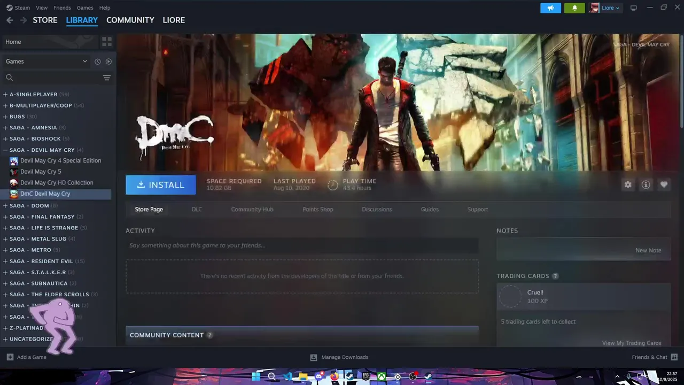Click the library search magnifier icon

[9, 78]
